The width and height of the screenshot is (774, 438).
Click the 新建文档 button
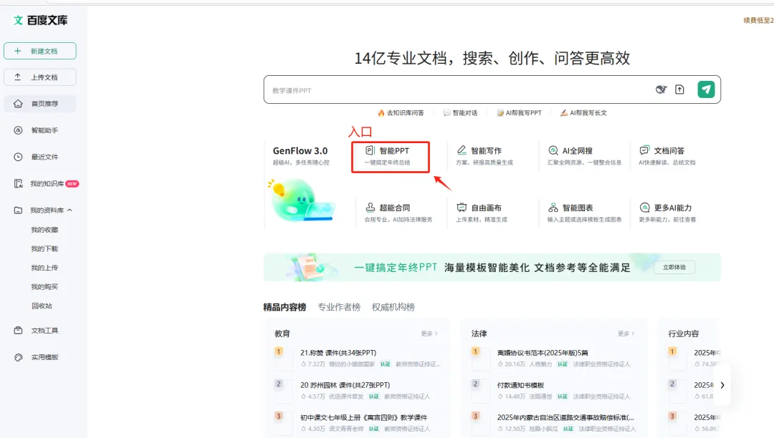pyautogui.click(x=40, y=51)
